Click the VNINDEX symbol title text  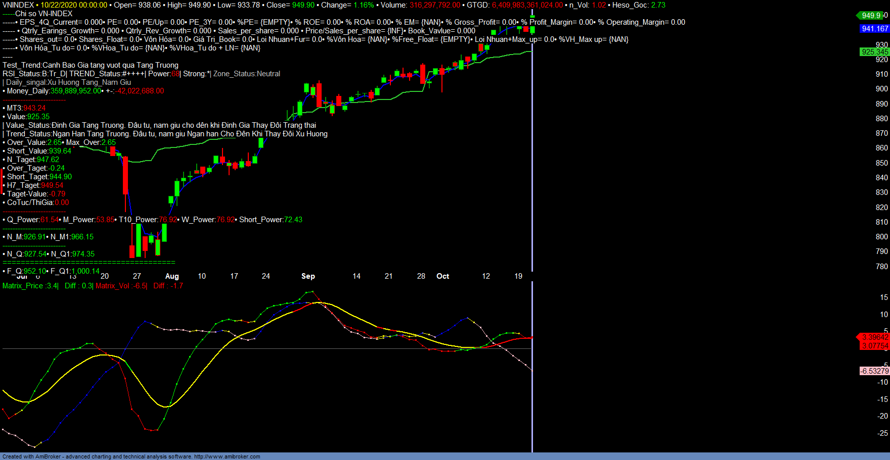tap(18, 5)
